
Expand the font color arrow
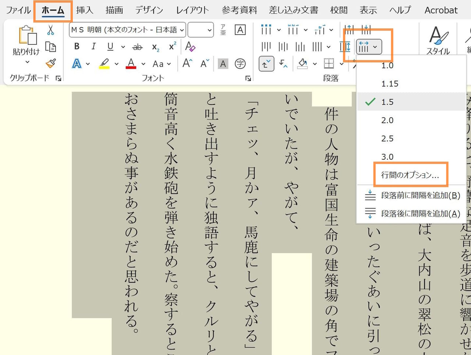point(143,64)
